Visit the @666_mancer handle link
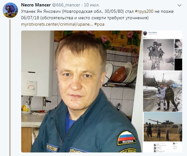 coord(66,5)
